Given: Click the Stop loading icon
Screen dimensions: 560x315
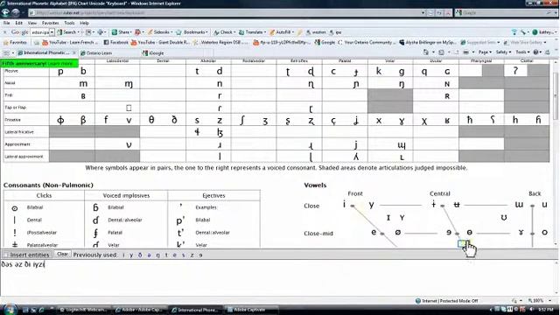Looking at the screenshot, I should [x=448, y=13].
